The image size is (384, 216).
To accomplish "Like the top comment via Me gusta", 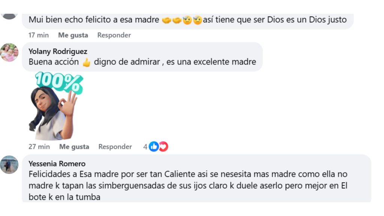I will 73,35.
